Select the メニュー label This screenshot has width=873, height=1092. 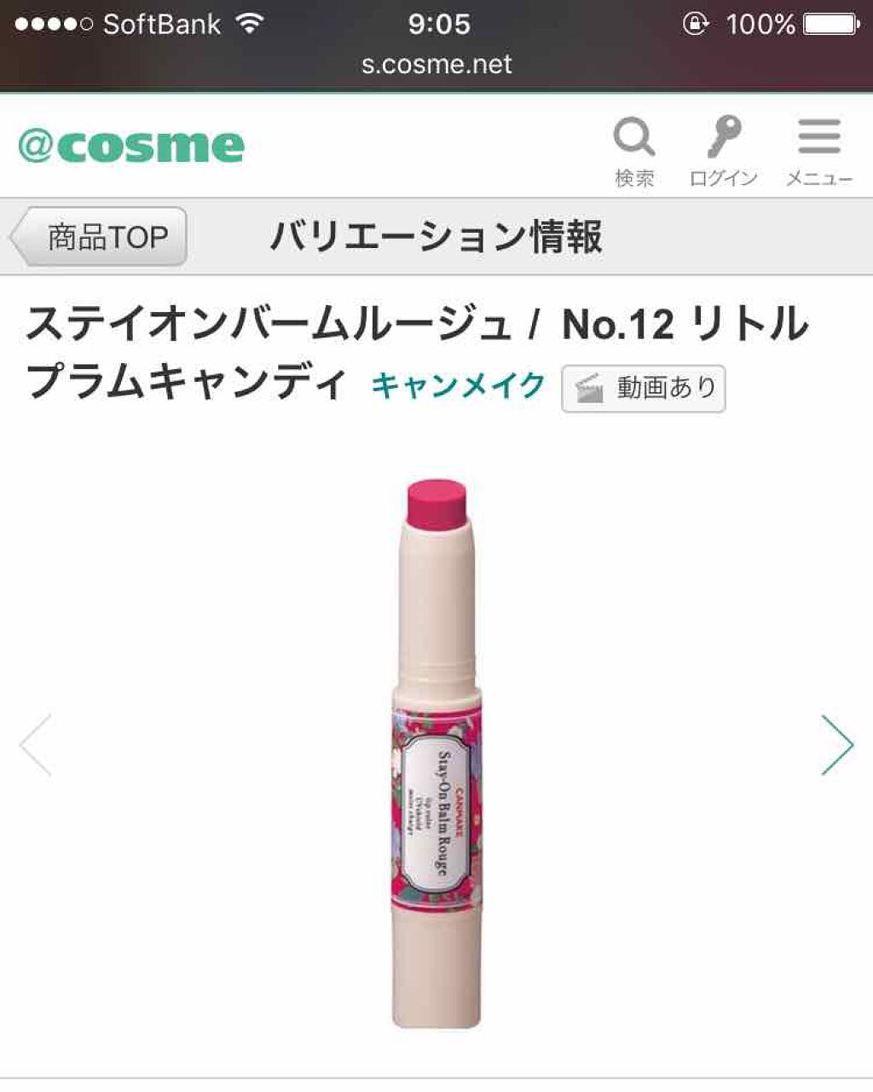(x=819, y=178)
